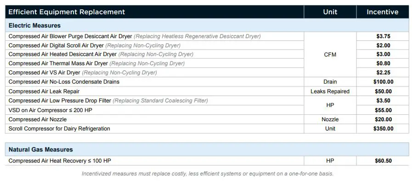Select the $20.00 incentive value
Image resolution: width=412 pixels, height=181 pixels.
384,119
